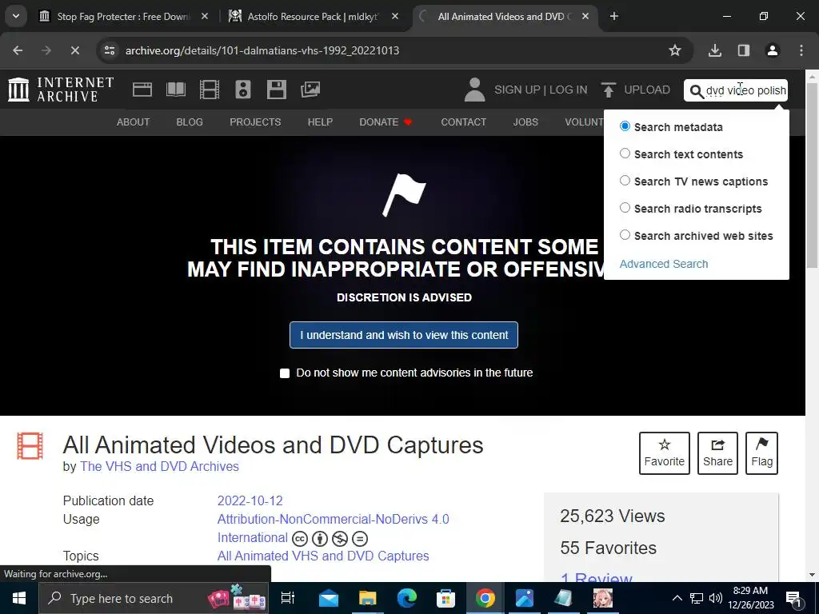Open publication date 2022-10-12 link
The width and height of the screenshot is (819, 614).
(250, 501)
